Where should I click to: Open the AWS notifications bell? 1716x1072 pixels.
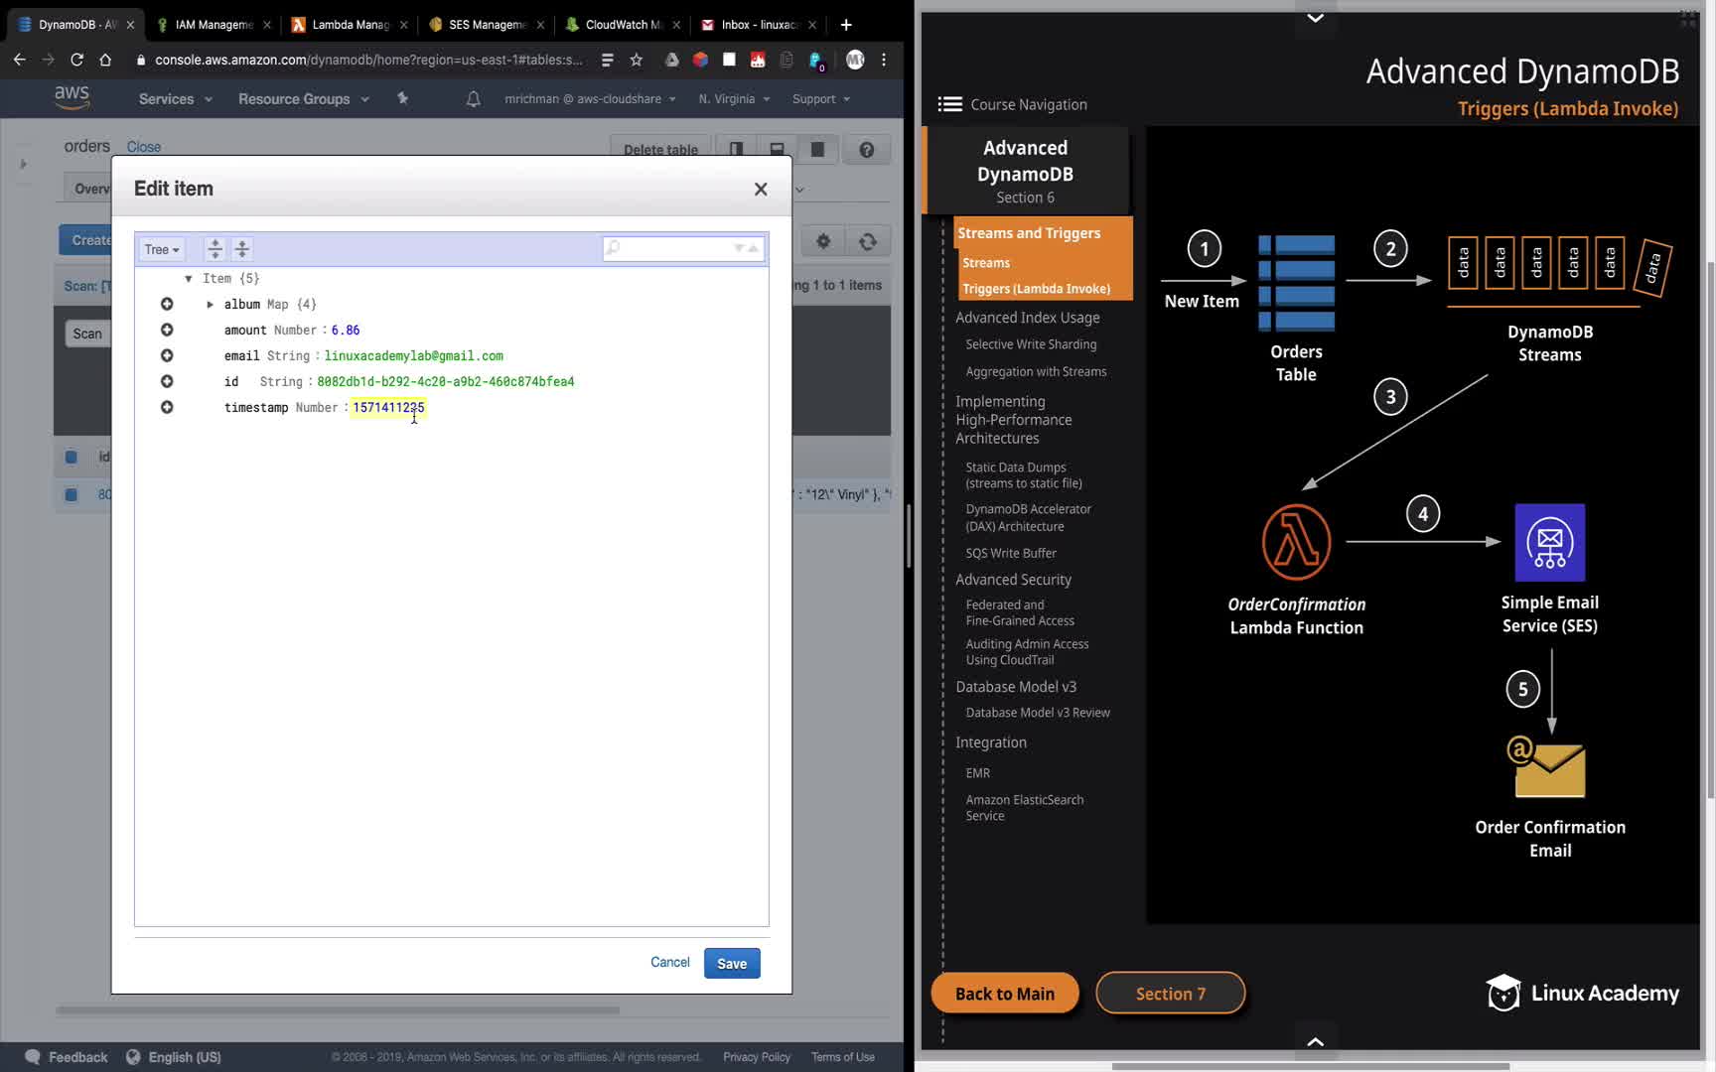coord(474,99)
